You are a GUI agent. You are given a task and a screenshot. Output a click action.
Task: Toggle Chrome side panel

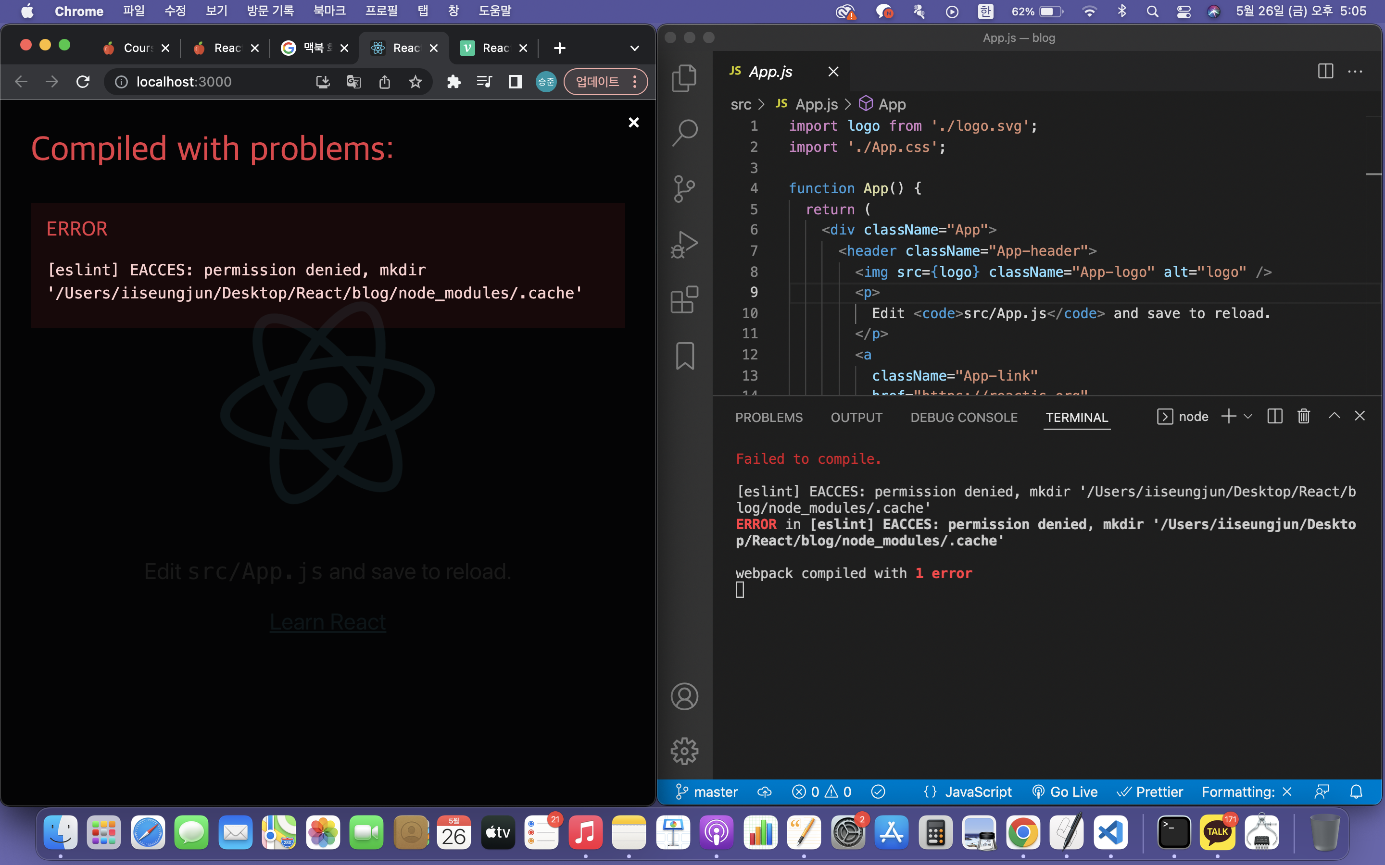tap(515, 82)
